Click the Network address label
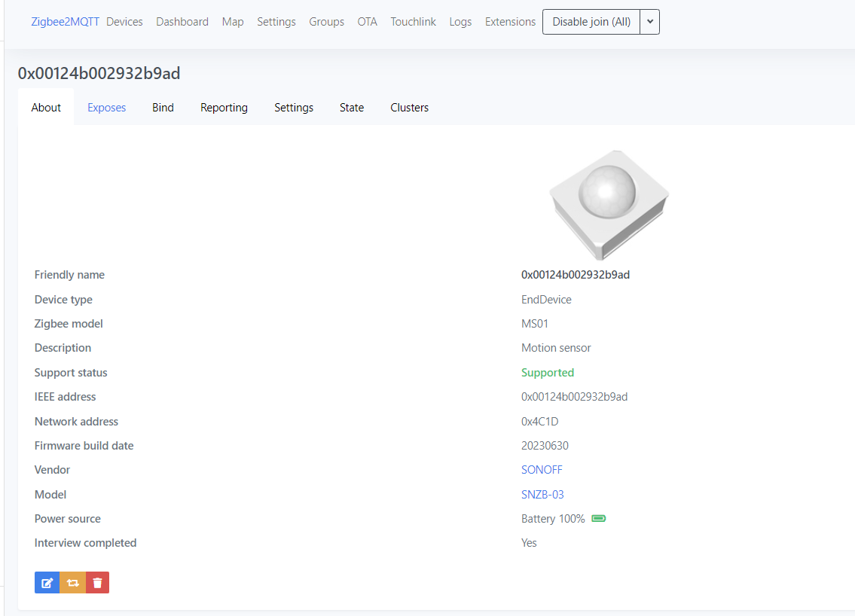855x616 pixels. point(76,422)
